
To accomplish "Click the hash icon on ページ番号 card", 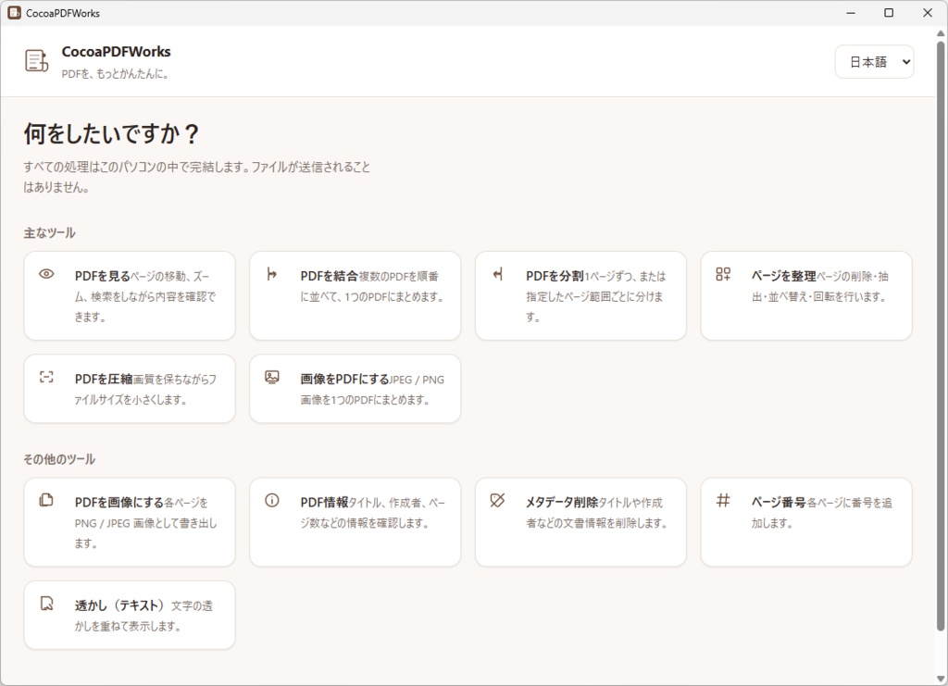I will point(723,500).
